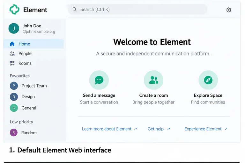Click the magnifying glass search icon

point(75,9)
